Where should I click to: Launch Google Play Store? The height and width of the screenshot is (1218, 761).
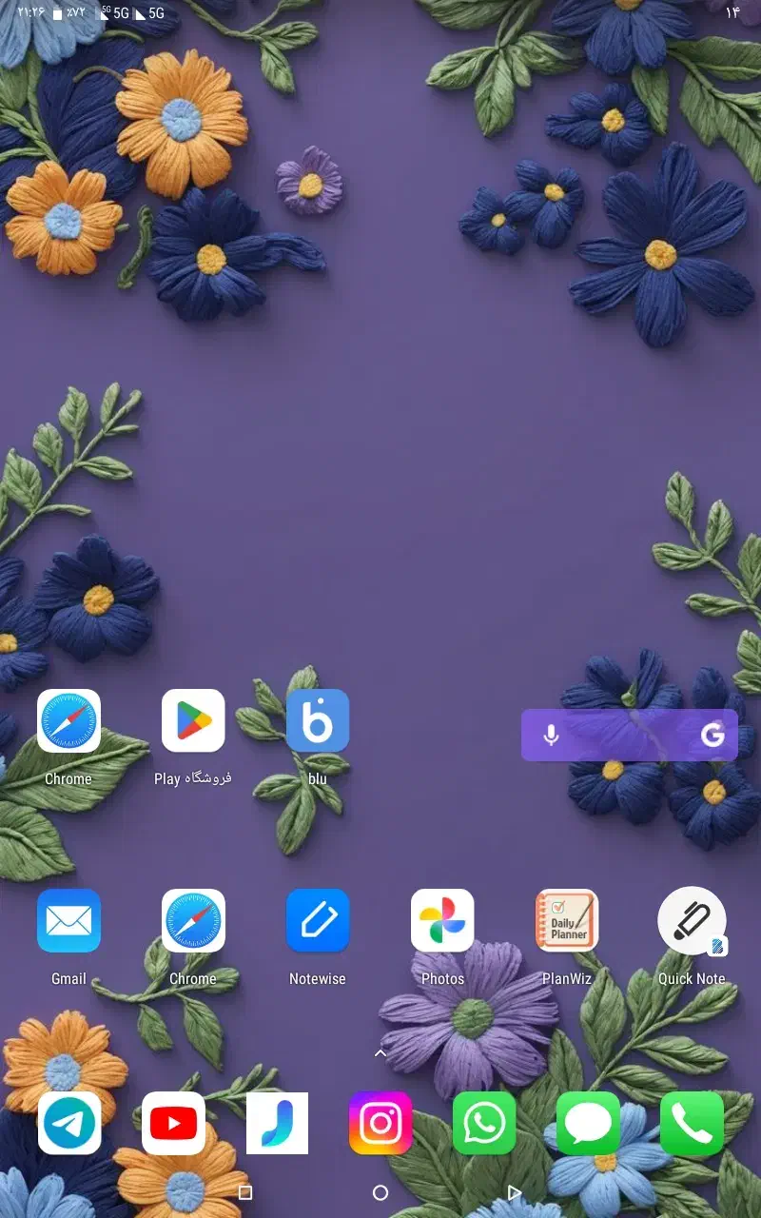point(193,720)
